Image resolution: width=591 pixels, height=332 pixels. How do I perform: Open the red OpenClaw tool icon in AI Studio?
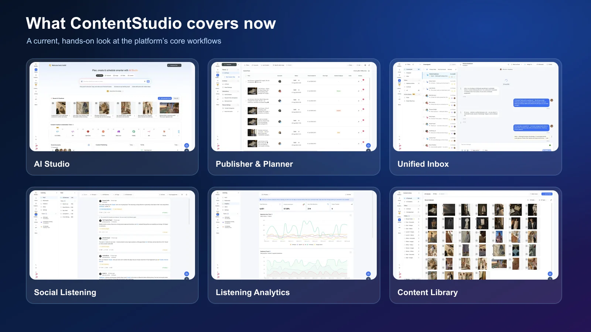point(88,131)
